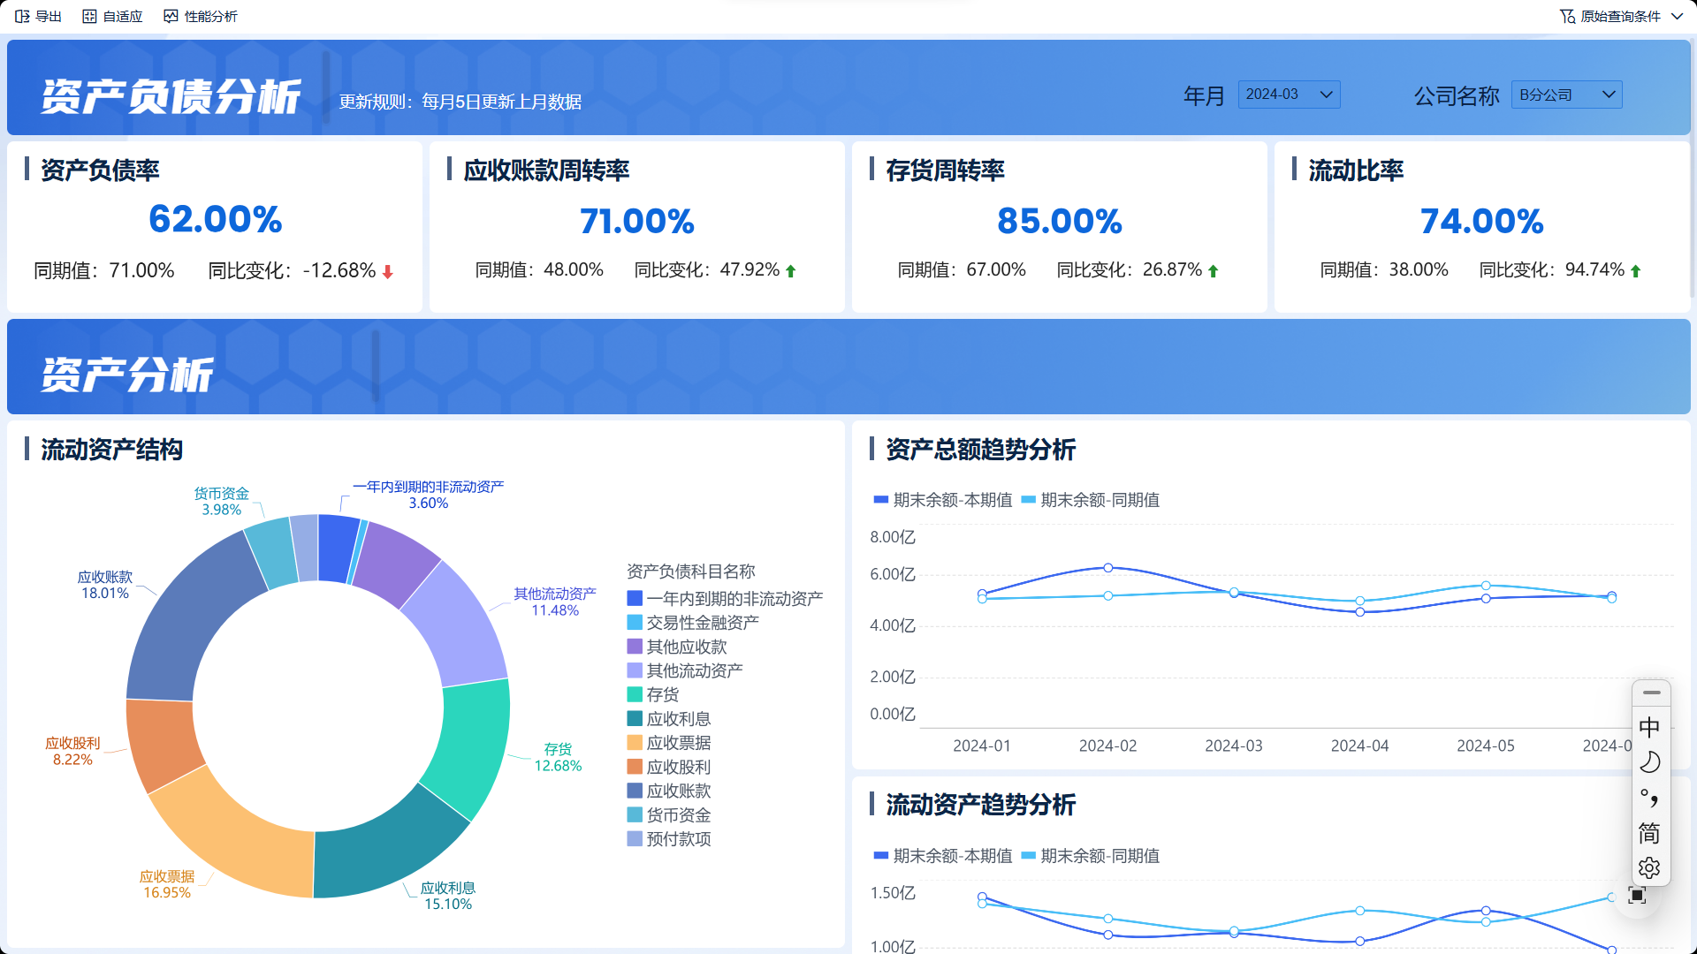The image size is (1697, 954).
Task: Open 性能分析 performance analysis icon
Action: [x=171, y=16]
